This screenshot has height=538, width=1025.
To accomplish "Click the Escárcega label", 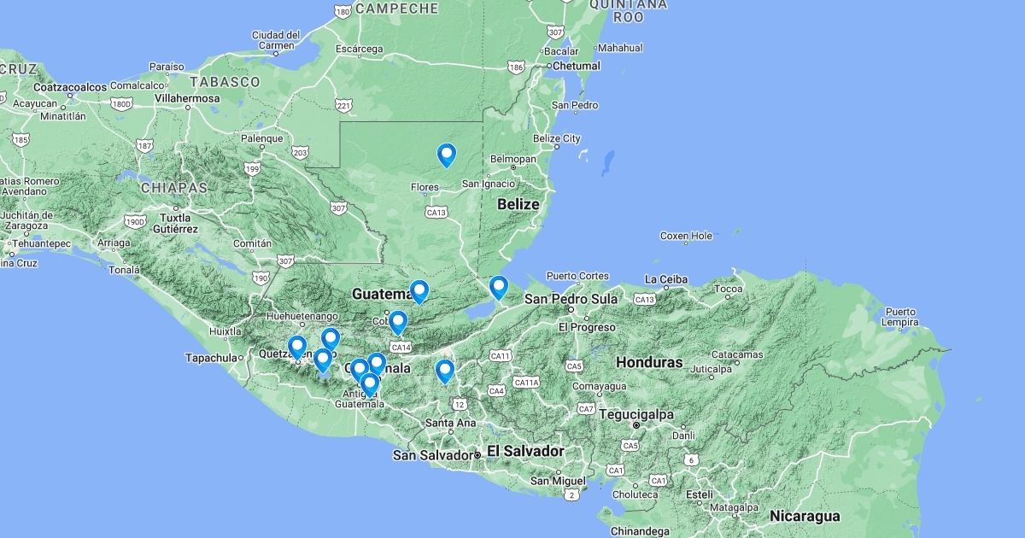I will pos(359,49).
